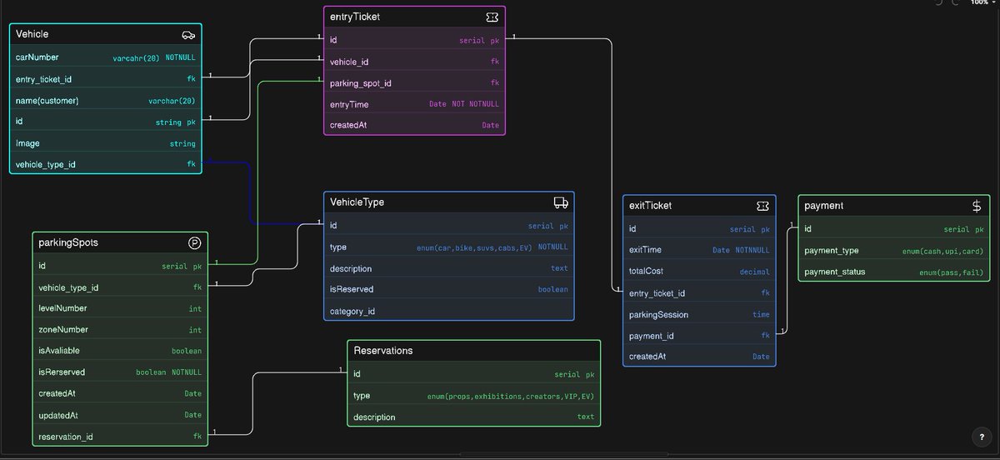Viewport: 1000px width, 460px height.
Task: Select the parkingSpots table title
Action: [67, 242]
